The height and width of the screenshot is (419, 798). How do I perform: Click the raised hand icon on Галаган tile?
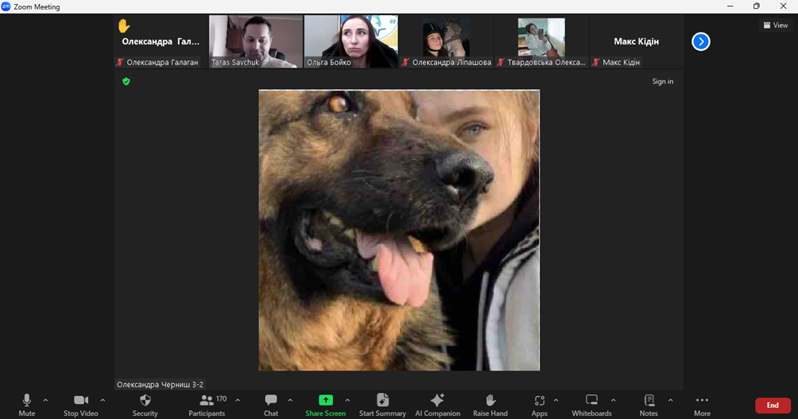(124, 25)
